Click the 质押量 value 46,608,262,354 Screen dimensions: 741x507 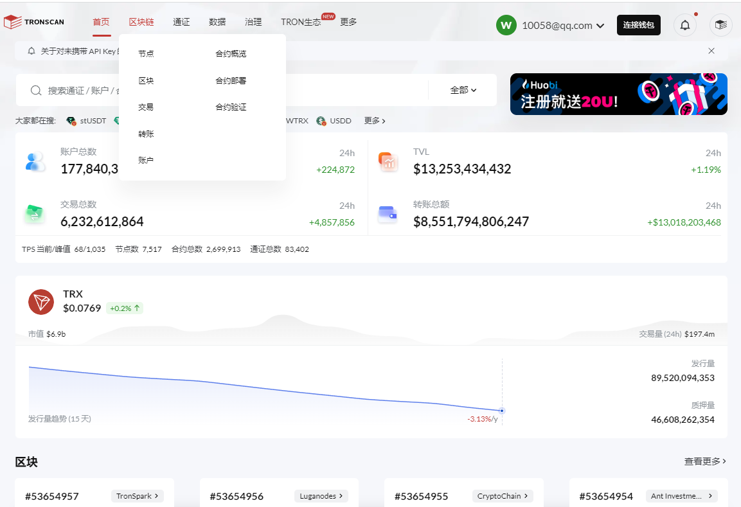click(683, 420)
